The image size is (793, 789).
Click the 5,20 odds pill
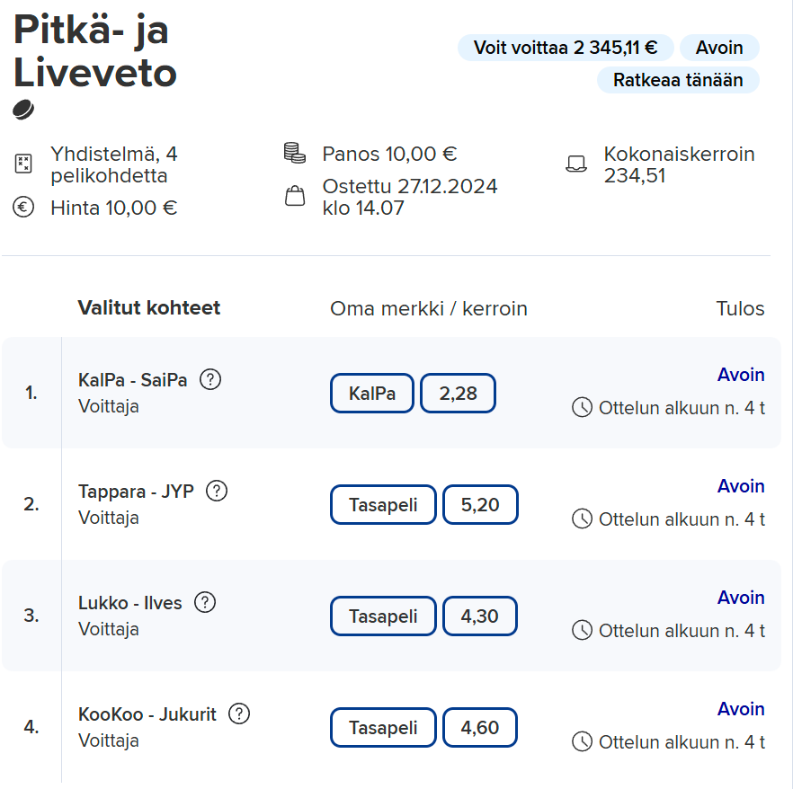[x=480, y=504]
